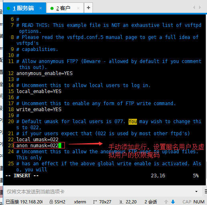
Task: Close the "2 客户" tab
Action: pyautogui.click(x=78, y=8)
